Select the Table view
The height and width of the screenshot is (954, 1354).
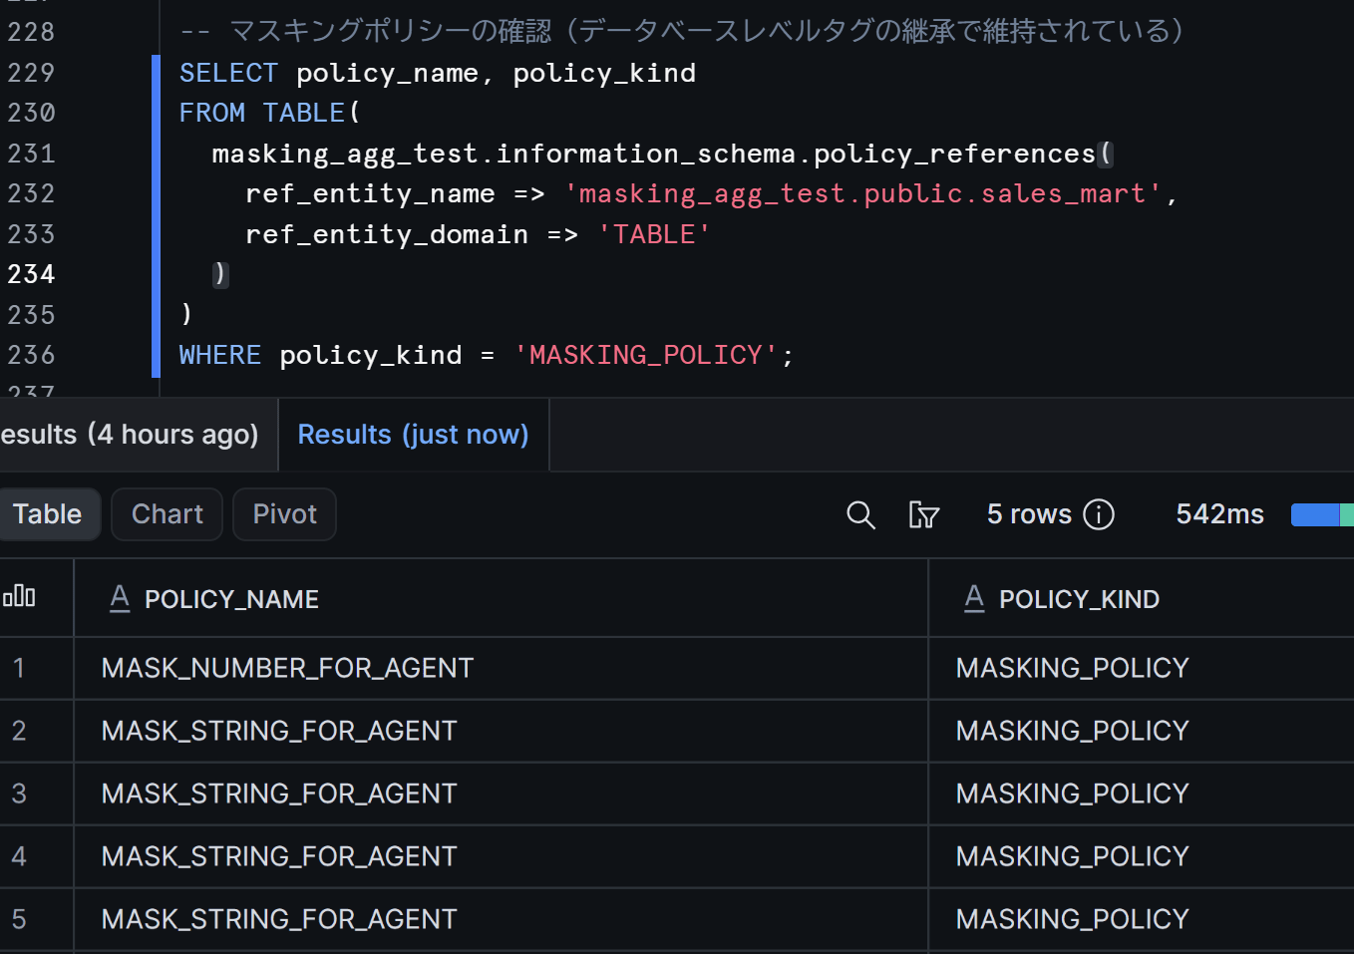click(x=47, y=514)
